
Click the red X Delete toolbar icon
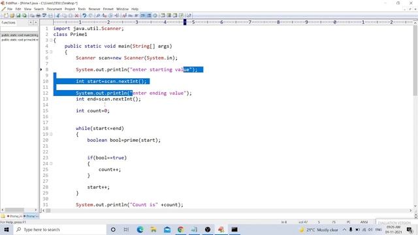[x=77, y=16]
